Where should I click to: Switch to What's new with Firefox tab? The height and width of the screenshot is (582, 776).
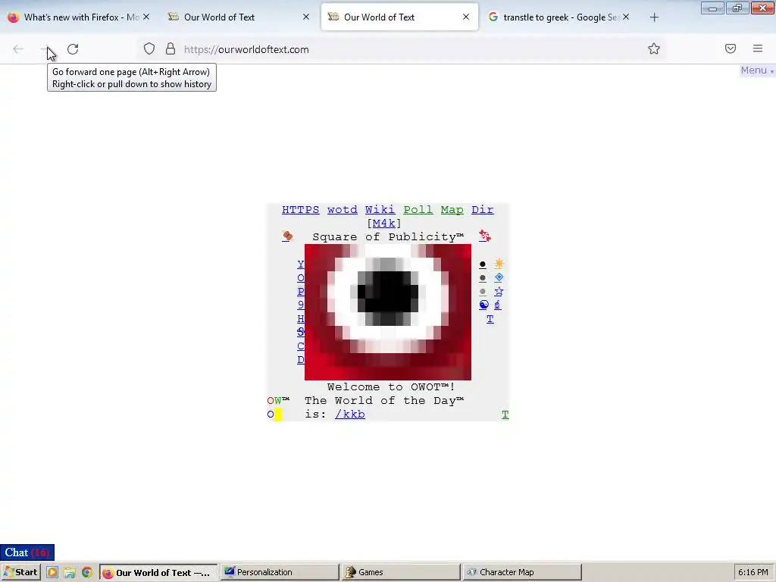point(74,17)
